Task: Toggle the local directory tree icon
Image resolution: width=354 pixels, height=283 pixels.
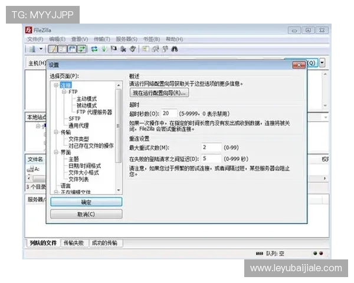Action: (x=63, y=49)
